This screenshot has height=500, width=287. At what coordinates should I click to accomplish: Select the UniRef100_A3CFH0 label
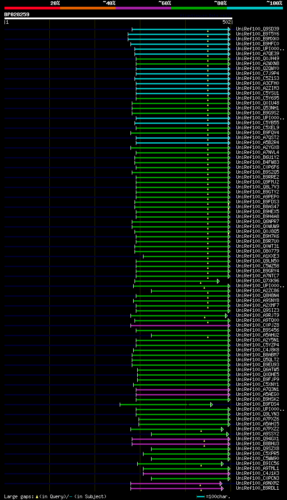tap(257, 83)
